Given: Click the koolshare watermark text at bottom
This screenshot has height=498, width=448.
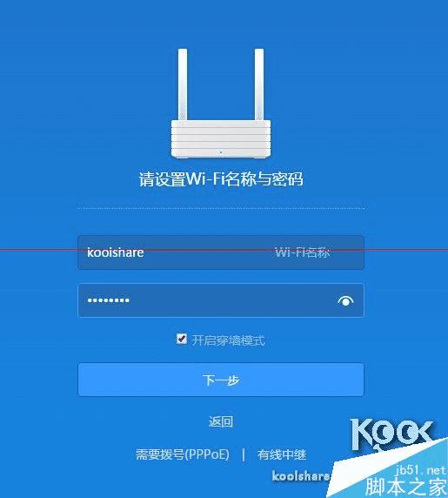Looking at the screenshot, I should click(x=301, y=475).
